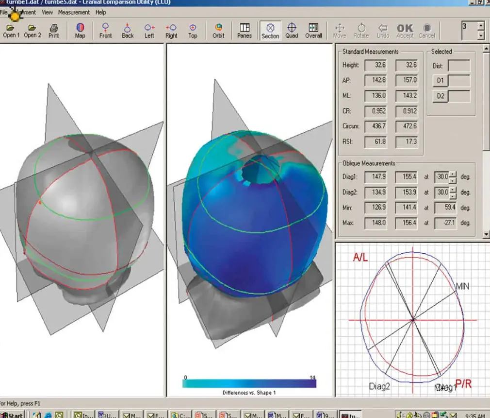Click the Print toolbar icon
490x418 pixels.
click(54, 30)
